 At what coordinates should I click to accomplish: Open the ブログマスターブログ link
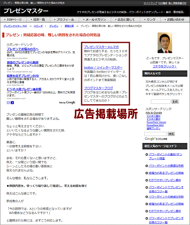click(99, 88)
